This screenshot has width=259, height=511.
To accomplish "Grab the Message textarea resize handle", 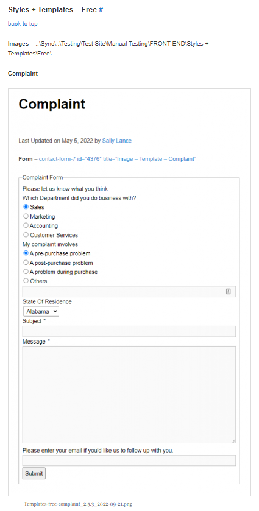I will (233, 441).
